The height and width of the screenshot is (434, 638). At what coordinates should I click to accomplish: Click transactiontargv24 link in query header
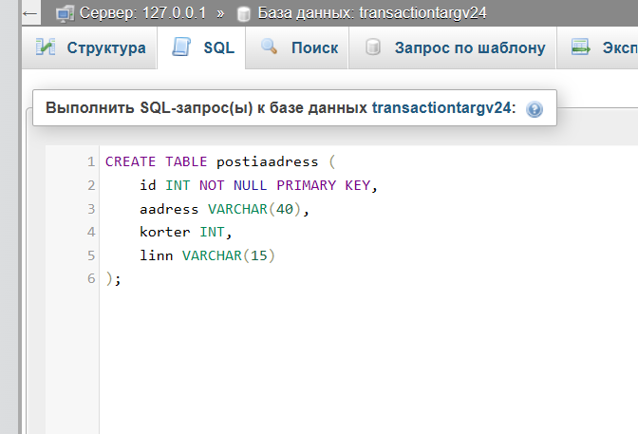pyautogui.click(x=441, y=108)
